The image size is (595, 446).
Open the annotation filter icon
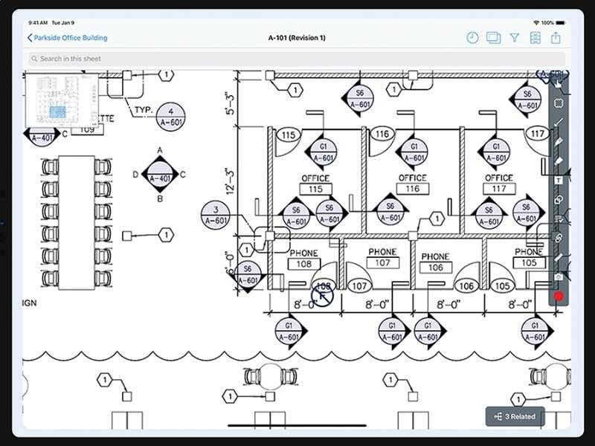pos(513,37)
